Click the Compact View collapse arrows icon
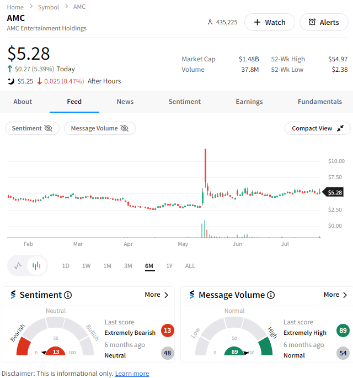 (x=340, y=128)
